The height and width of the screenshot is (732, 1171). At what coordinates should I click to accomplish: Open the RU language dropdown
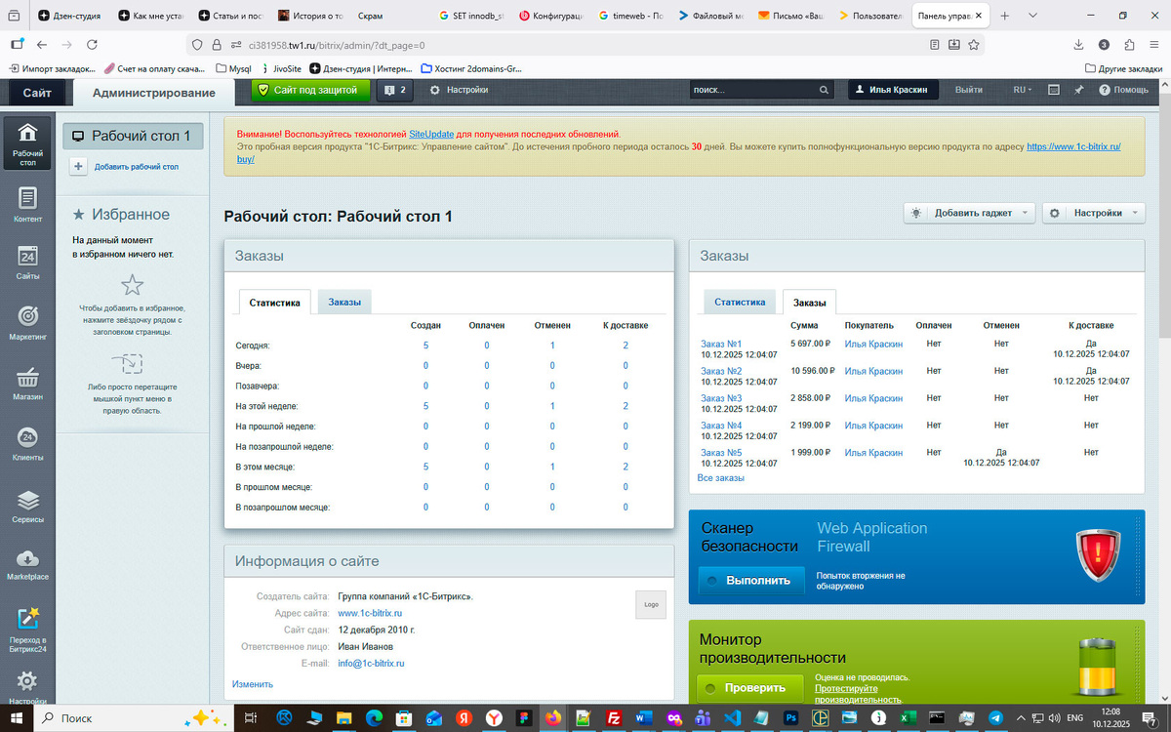coord(1023,90)
